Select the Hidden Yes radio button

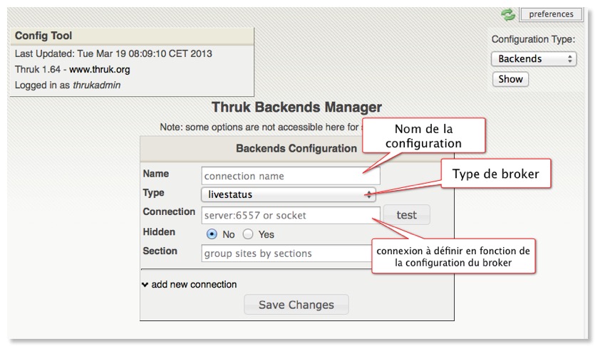[248, 234]
